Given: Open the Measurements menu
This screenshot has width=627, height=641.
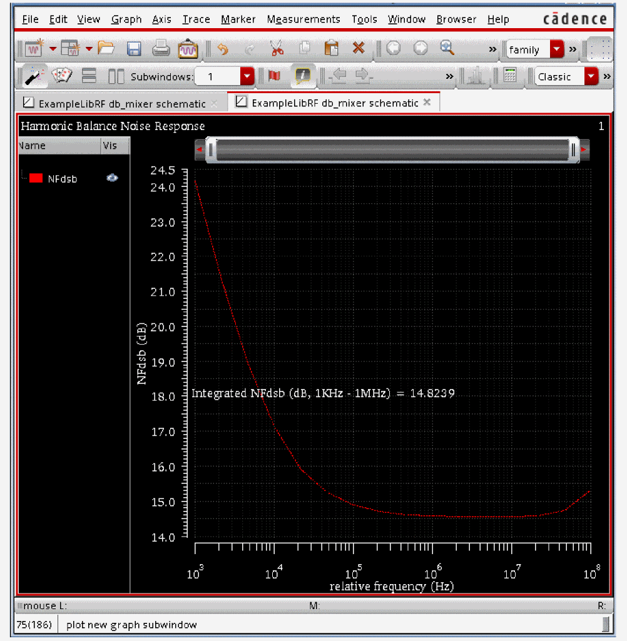Looking at the screenshot, I should click(303, 19).
